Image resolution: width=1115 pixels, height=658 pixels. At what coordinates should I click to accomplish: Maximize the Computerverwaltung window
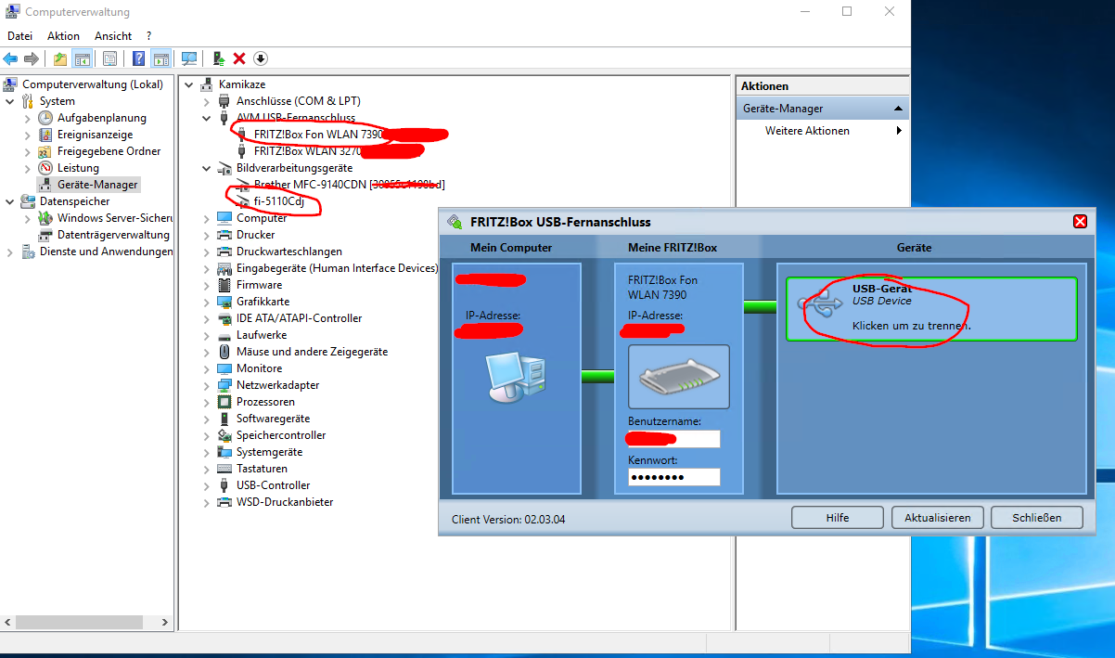point(847,12)
